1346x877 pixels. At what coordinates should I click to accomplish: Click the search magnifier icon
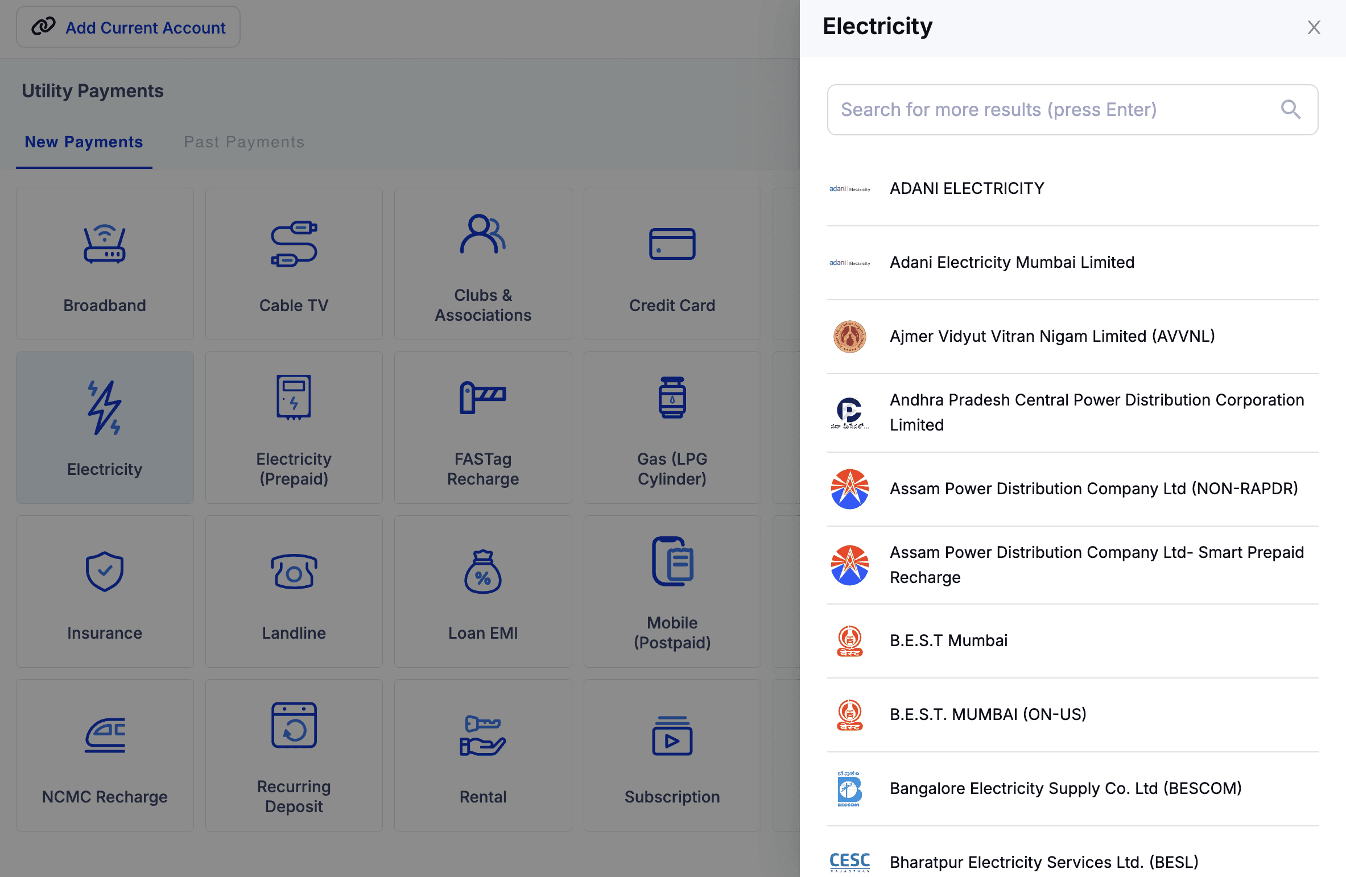[x=1290, y=109]
